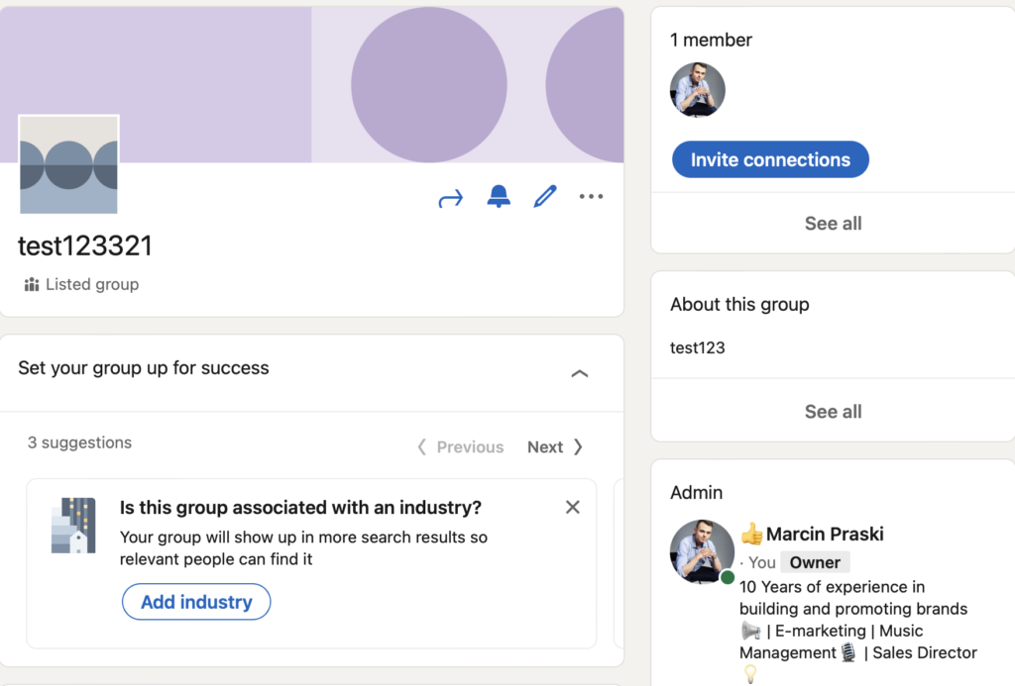Click the group logo image

68,164
